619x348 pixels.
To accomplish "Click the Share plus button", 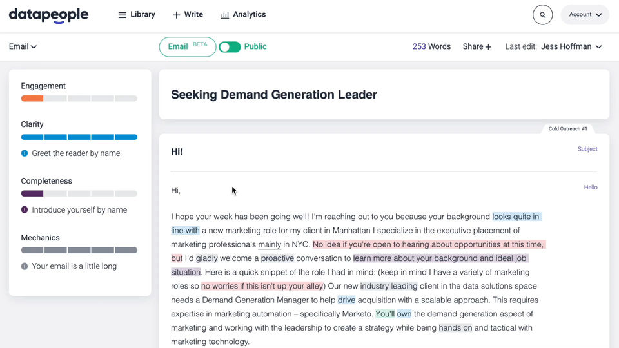I will (477, 46).
